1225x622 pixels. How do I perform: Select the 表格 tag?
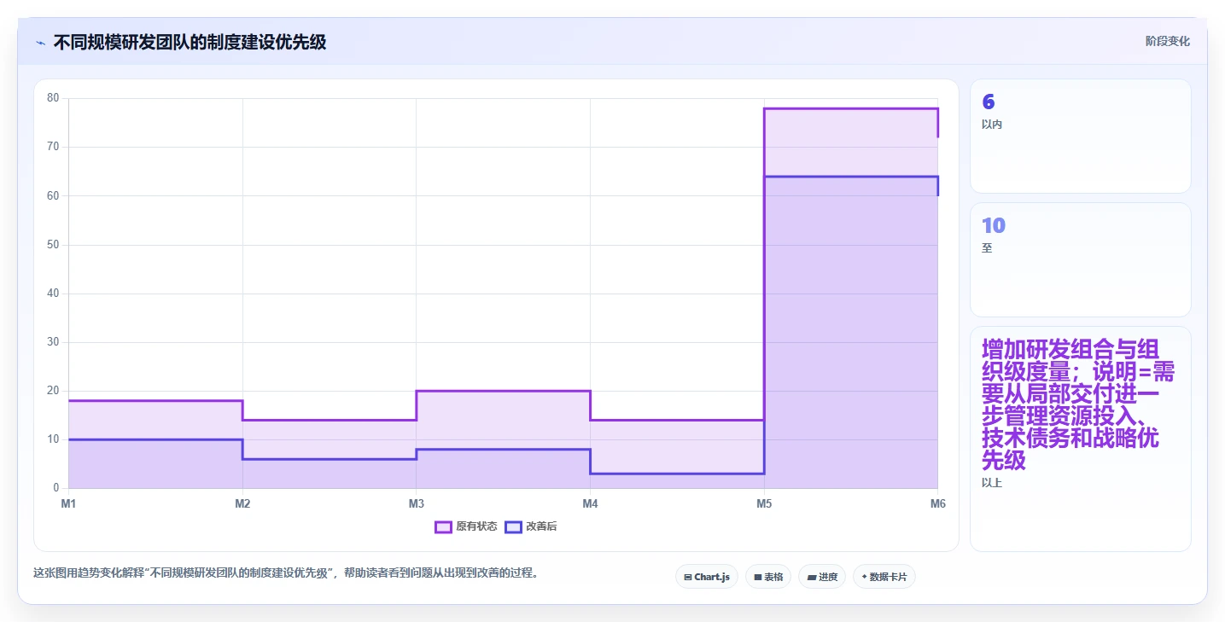tap(768, 577)
